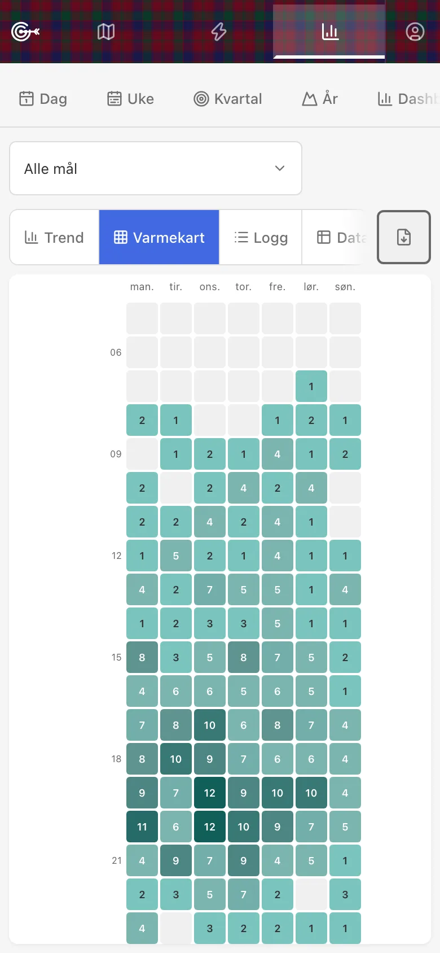The width and height of the screenshot is (440, 953).
Task: Open the Kvartal tab
Action: [x=228, y=99]
